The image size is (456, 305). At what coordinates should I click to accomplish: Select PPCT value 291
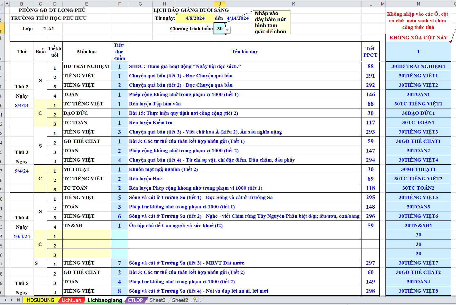point(370,76)
